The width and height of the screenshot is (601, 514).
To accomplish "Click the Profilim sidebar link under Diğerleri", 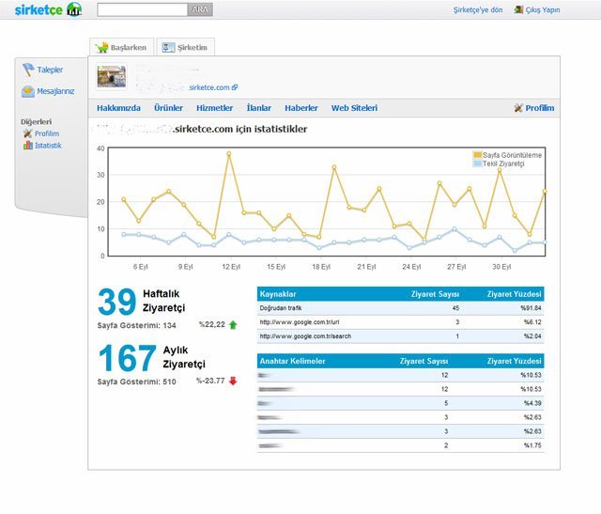I will [47, 133].
